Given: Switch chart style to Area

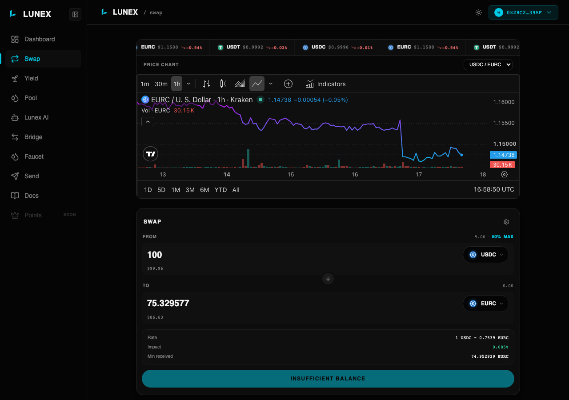Looking at the screenshot, I should [x=240, y=84].
